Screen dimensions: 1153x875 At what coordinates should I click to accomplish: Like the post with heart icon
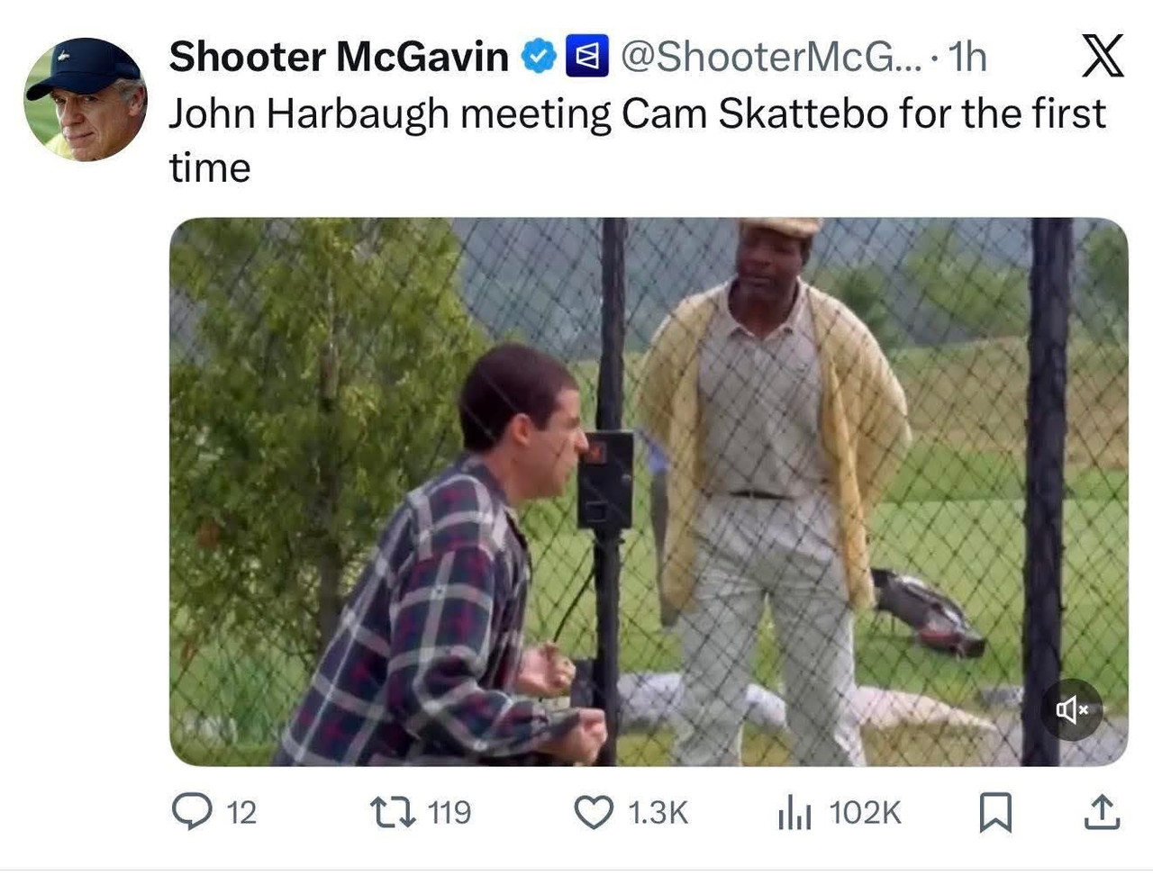(594, 812)
